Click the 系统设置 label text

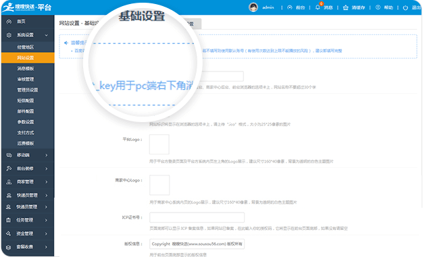[26, 35]
